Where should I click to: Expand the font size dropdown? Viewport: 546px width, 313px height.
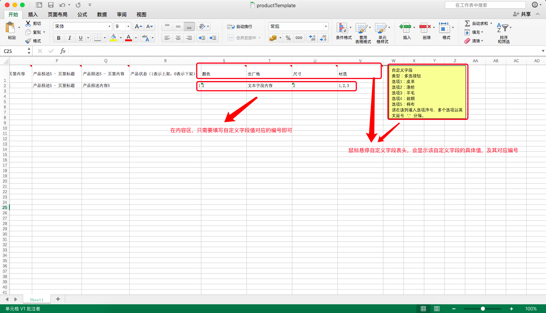tap(128, 26)
